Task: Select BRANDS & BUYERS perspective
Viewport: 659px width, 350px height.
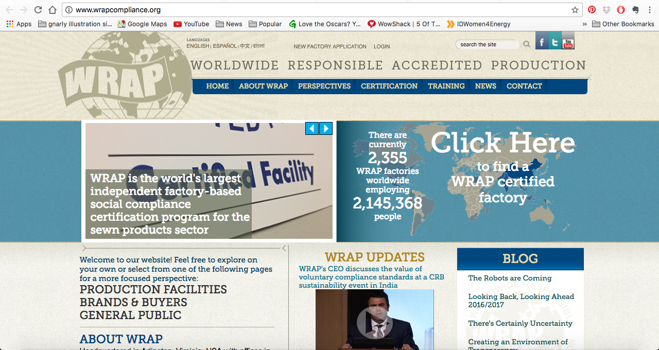Action: click(133, 302)
